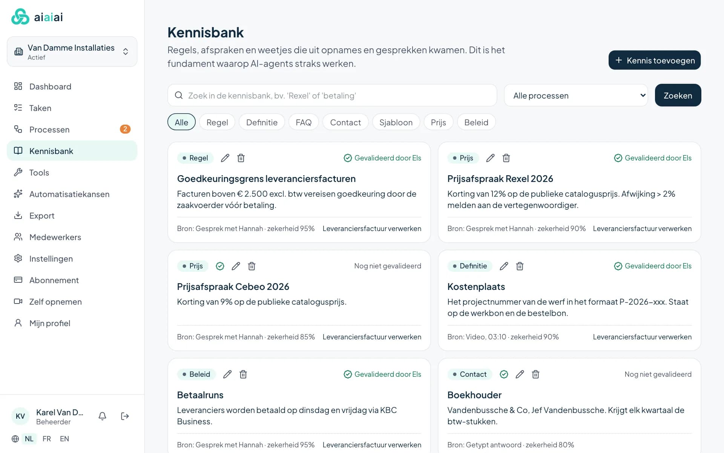The width and height of the screenshot is (724, 453).
Task: Edit the Prijsafspraak Cebeo 2026 entry
Action: (236, 266)
